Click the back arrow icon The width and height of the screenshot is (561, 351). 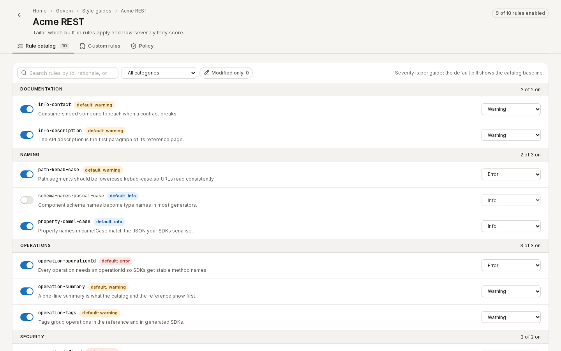coord(19,15)
